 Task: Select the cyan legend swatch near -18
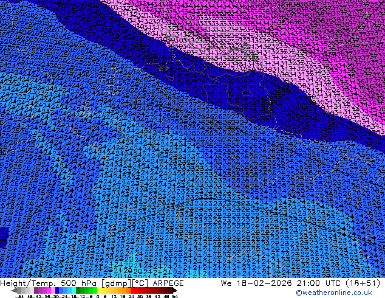click(73, 291)
